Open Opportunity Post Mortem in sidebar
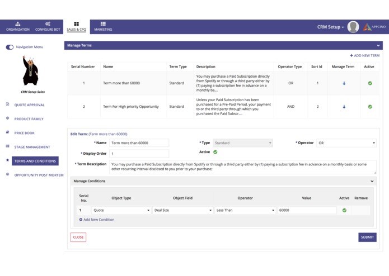 (x=39, y=175)
